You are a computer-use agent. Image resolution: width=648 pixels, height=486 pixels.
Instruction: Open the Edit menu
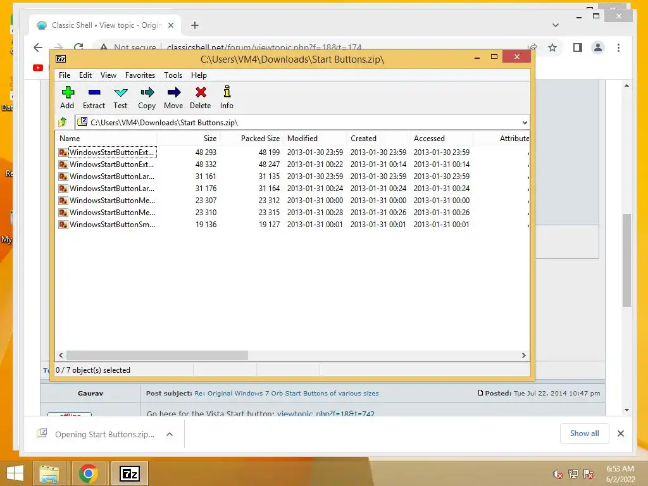[85, 75]
